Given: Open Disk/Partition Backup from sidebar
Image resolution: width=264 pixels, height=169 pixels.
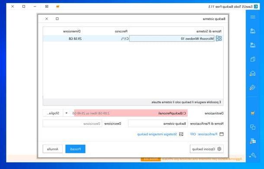Looking at the screenshot, I should click(x=253, y=31).
